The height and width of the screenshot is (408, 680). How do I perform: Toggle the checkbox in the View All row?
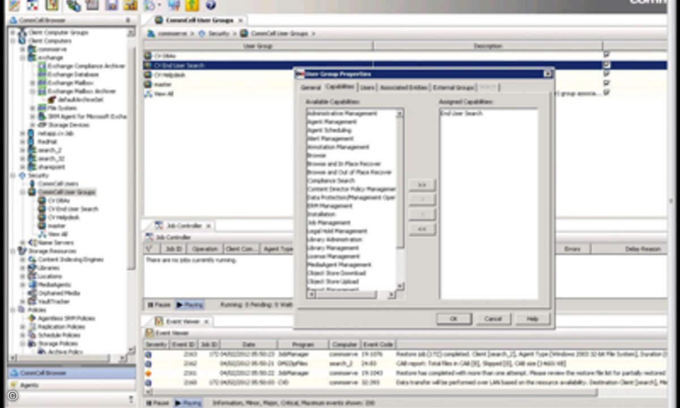click(x=607, y=93)
